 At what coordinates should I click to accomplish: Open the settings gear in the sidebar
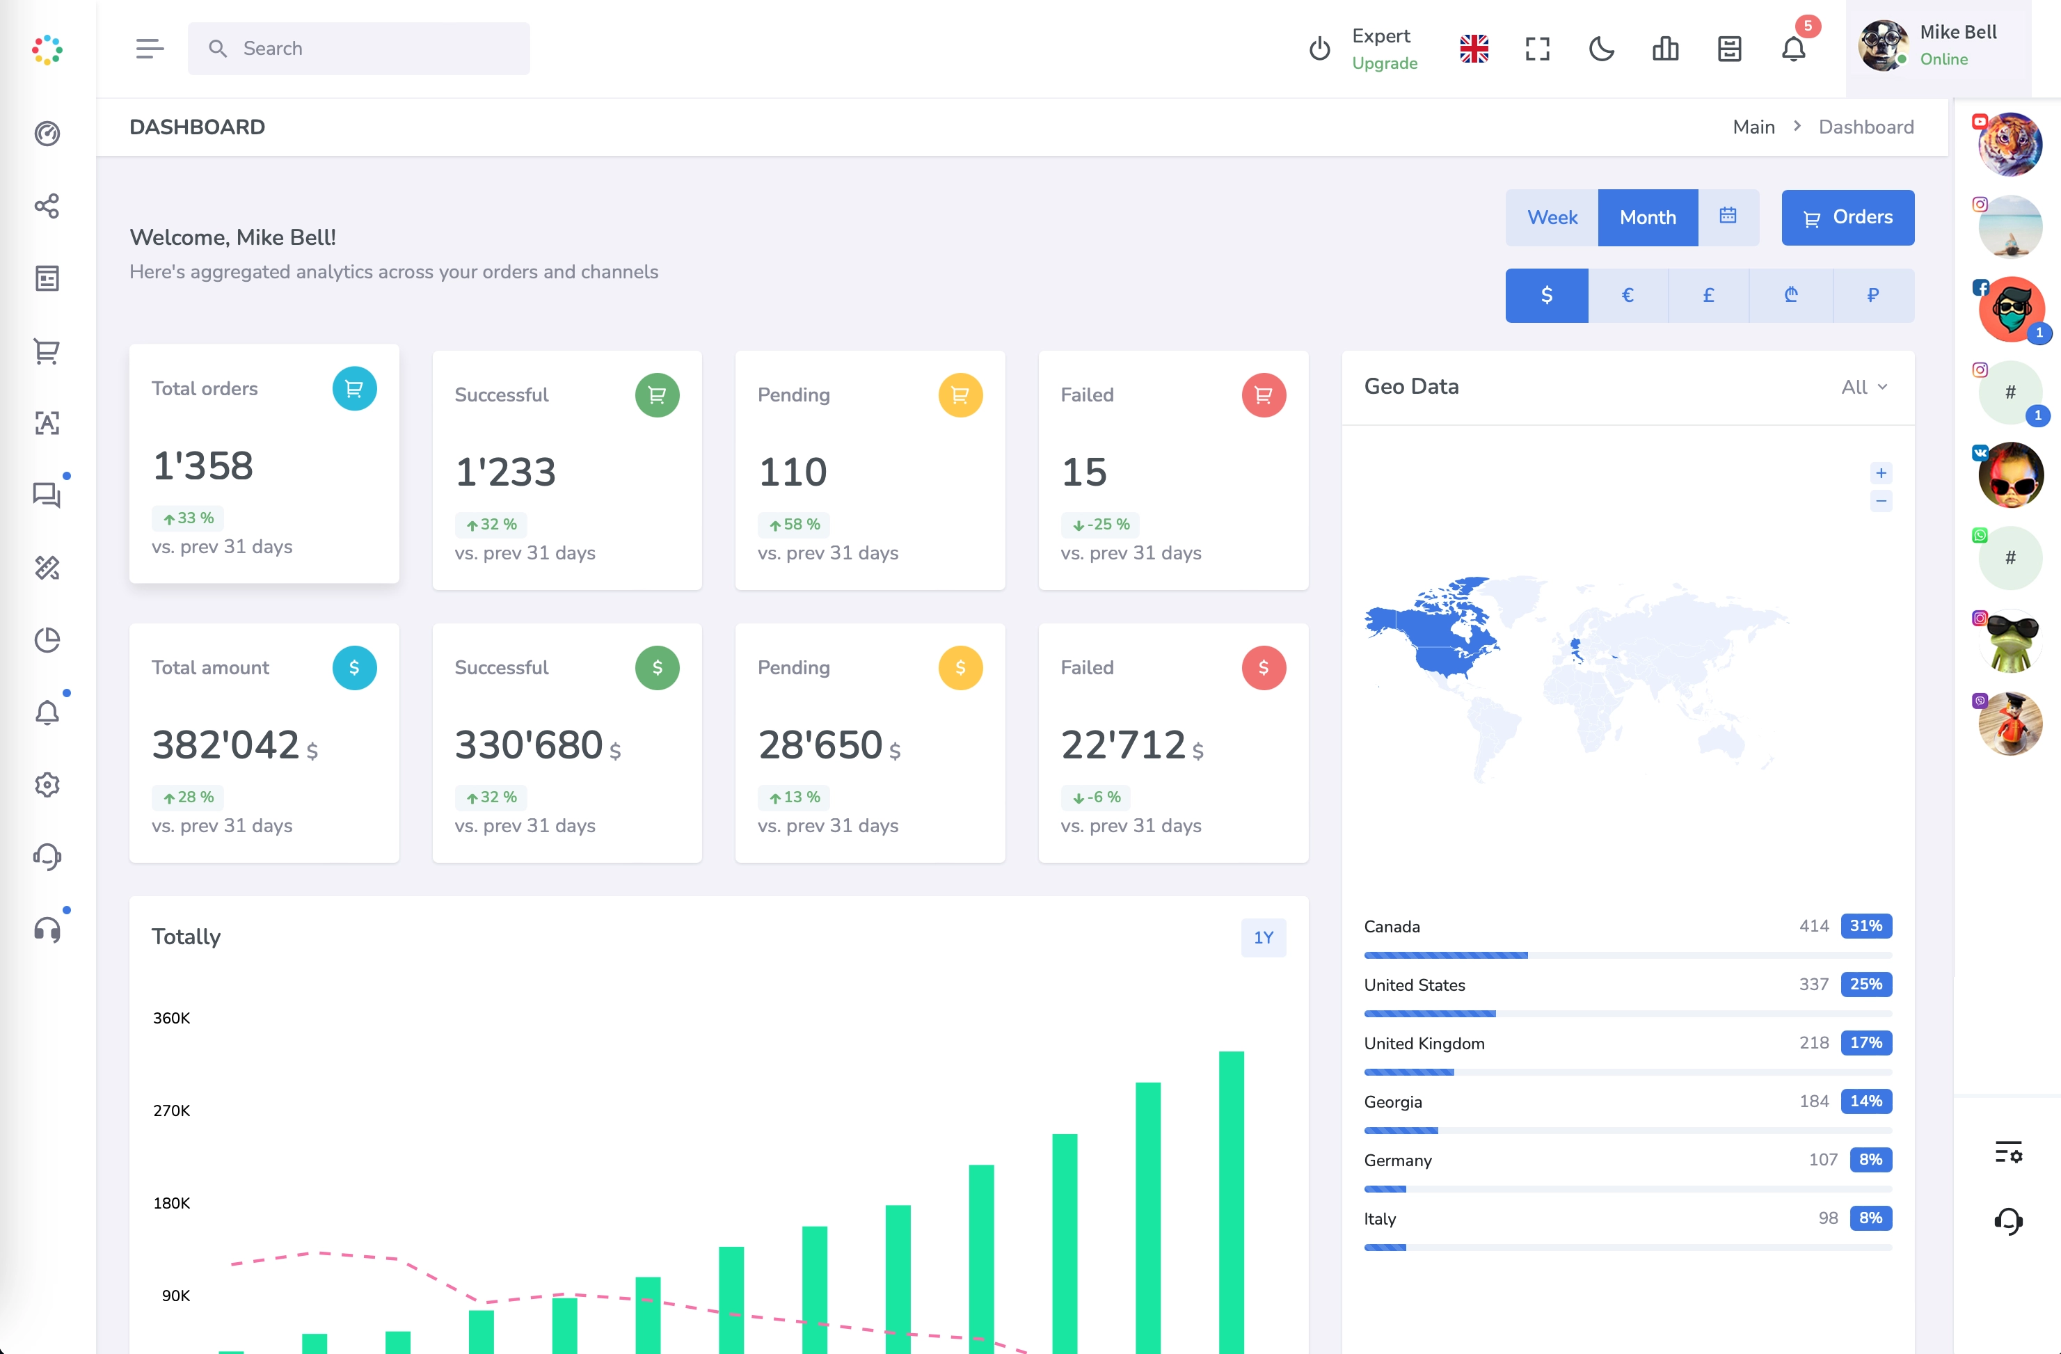point(47,784)
